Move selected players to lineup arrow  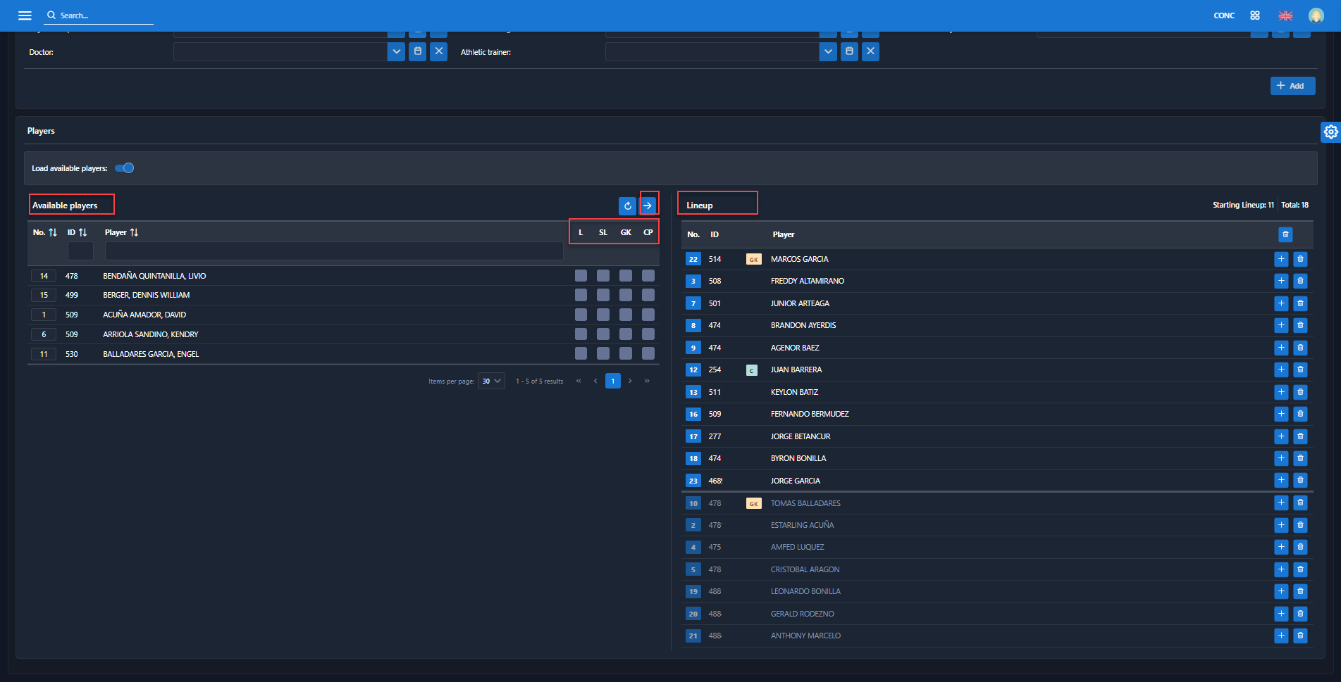pyautogui.click(x=648, y=206)
